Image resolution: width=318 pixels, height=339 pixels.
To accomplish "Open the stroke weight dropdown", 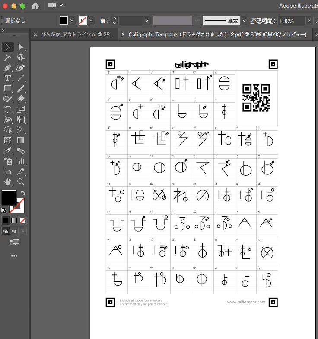I will (147, 21).
